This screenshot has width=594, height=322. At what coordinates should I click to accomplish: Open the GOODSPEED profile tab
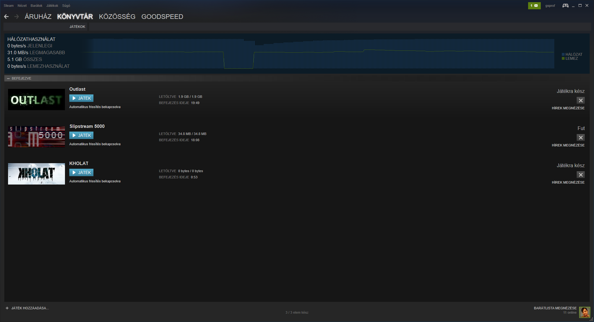pos(162,17)
